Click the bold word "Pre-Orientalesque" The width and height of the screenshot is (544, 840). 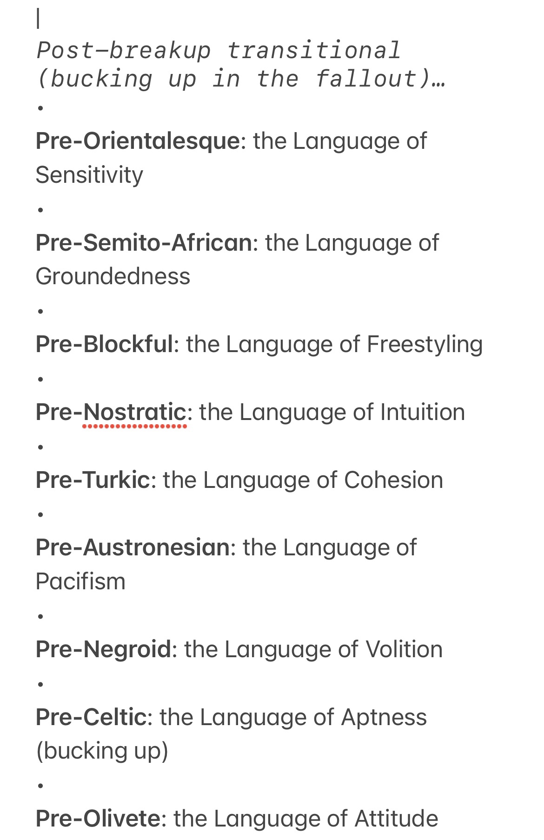(138, 140)
